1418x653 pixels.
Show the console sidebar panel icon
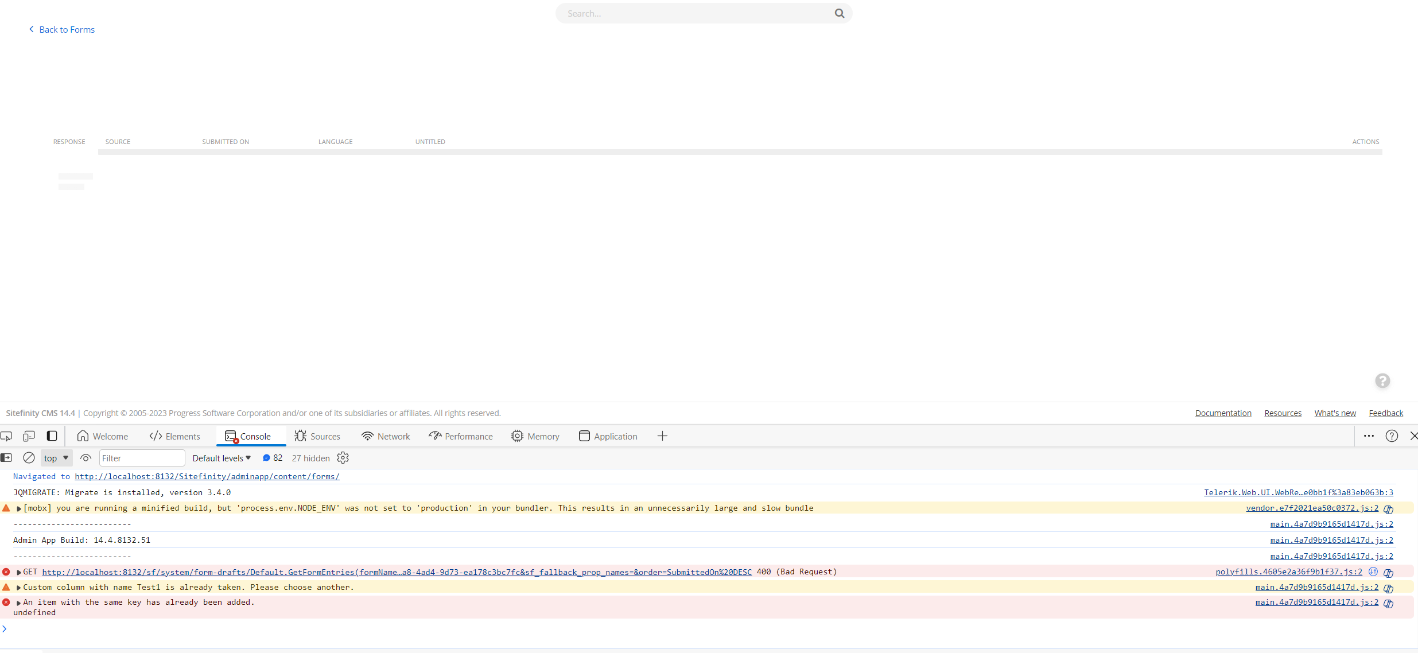click(x=6, y=458)
